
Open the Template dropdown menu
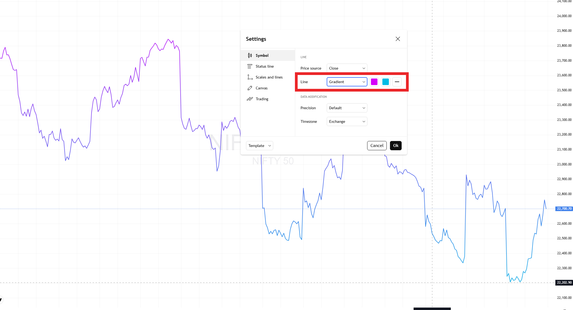(x=259, y=146)
